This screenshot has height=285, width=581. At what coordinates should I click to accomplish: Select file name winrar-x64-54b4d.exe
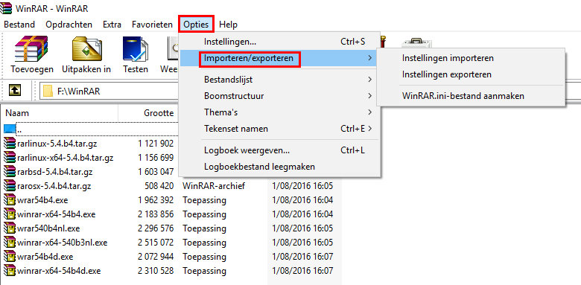pos(59,271)
